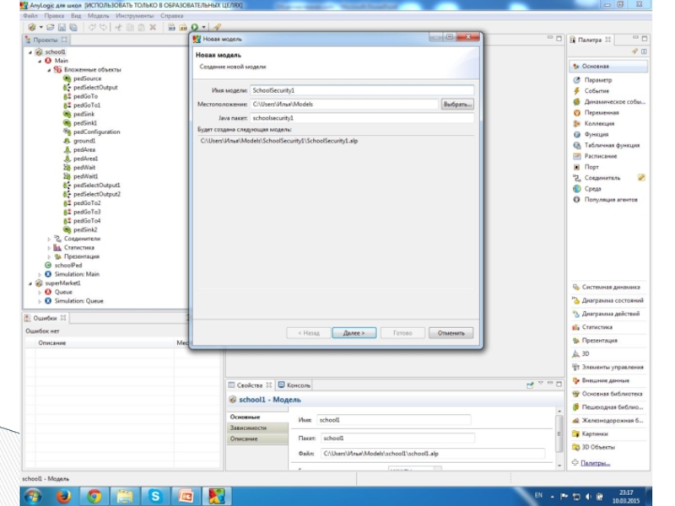Collapse the superMarket1 tree node

click(30, 283)
